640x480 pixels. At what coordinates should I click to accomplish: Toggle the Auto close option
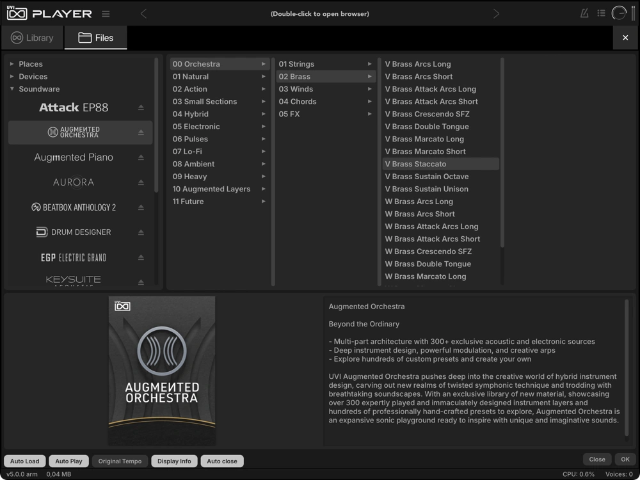click(x=222, y=461)
